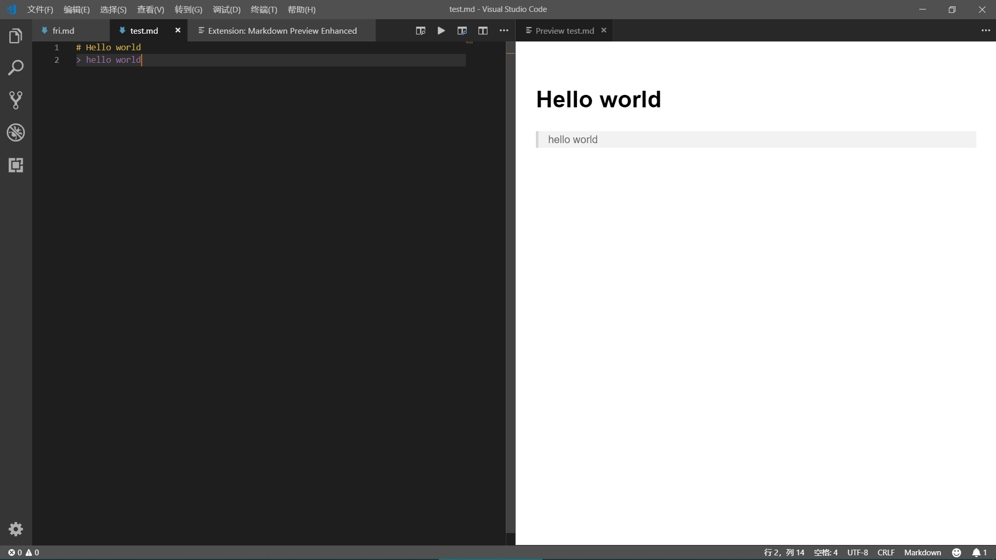Select the Search icon in activity bar
Viewport: 996px width, 560px height.
[16, 67]
